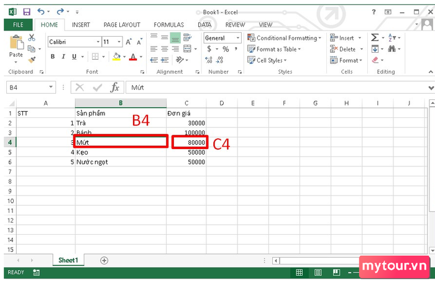Apply Percent Style format

[x=226, y=49]
